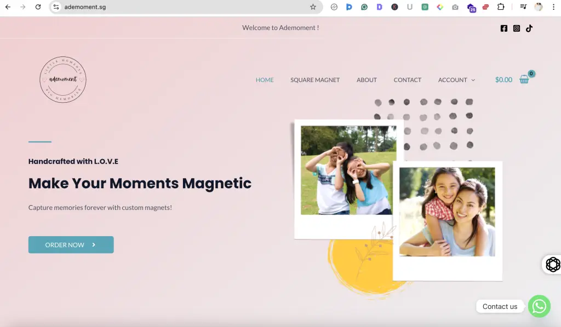
Task: Click the green WhatsApp chat icon
Action: 539,306
